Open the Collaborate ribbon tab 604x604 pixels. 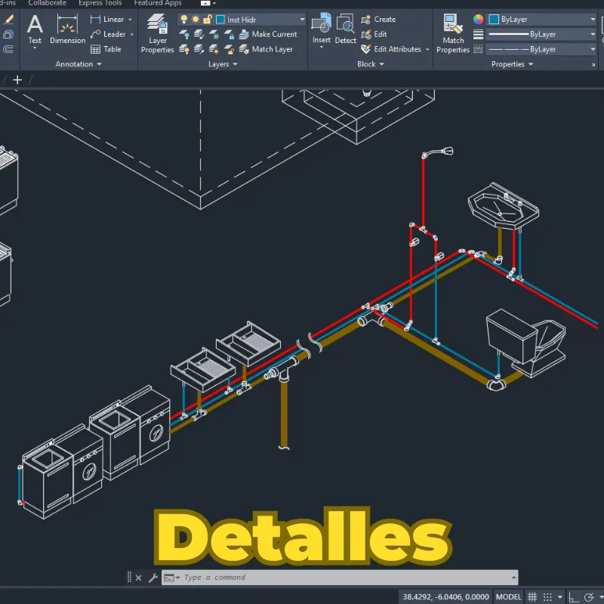(47, 3)
